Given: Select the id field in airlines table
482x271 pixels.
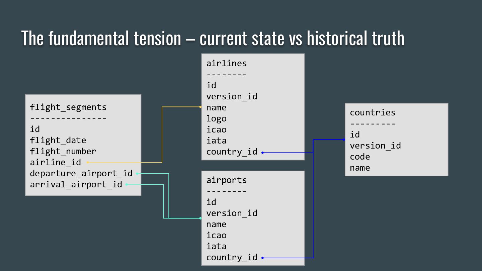Looking at the screenshot, I should [x=211, y=86].
